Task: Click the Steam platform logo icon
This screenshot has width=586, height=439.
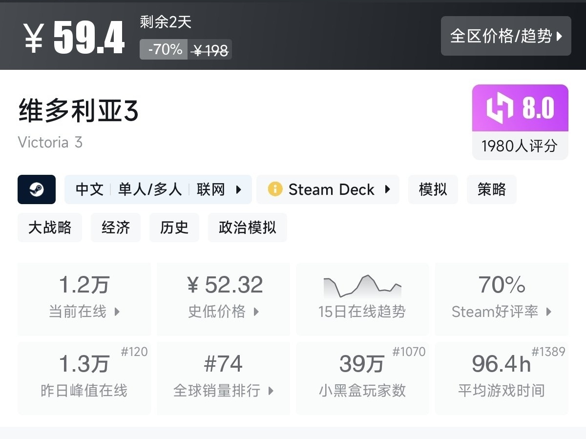Action: 37,189
